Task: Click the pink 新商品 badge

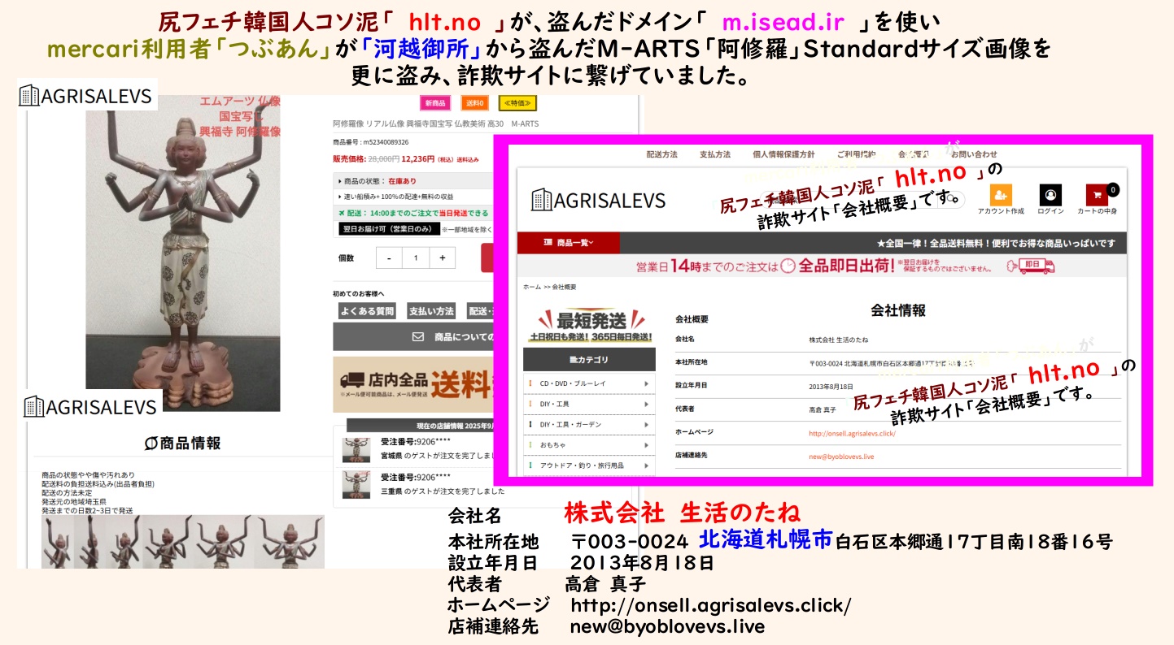Action: [434, 103]
